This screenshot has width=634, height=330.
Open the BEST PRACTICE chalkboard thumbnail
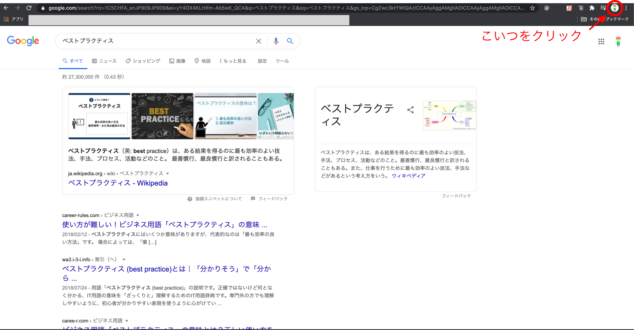tap(162, 116)
